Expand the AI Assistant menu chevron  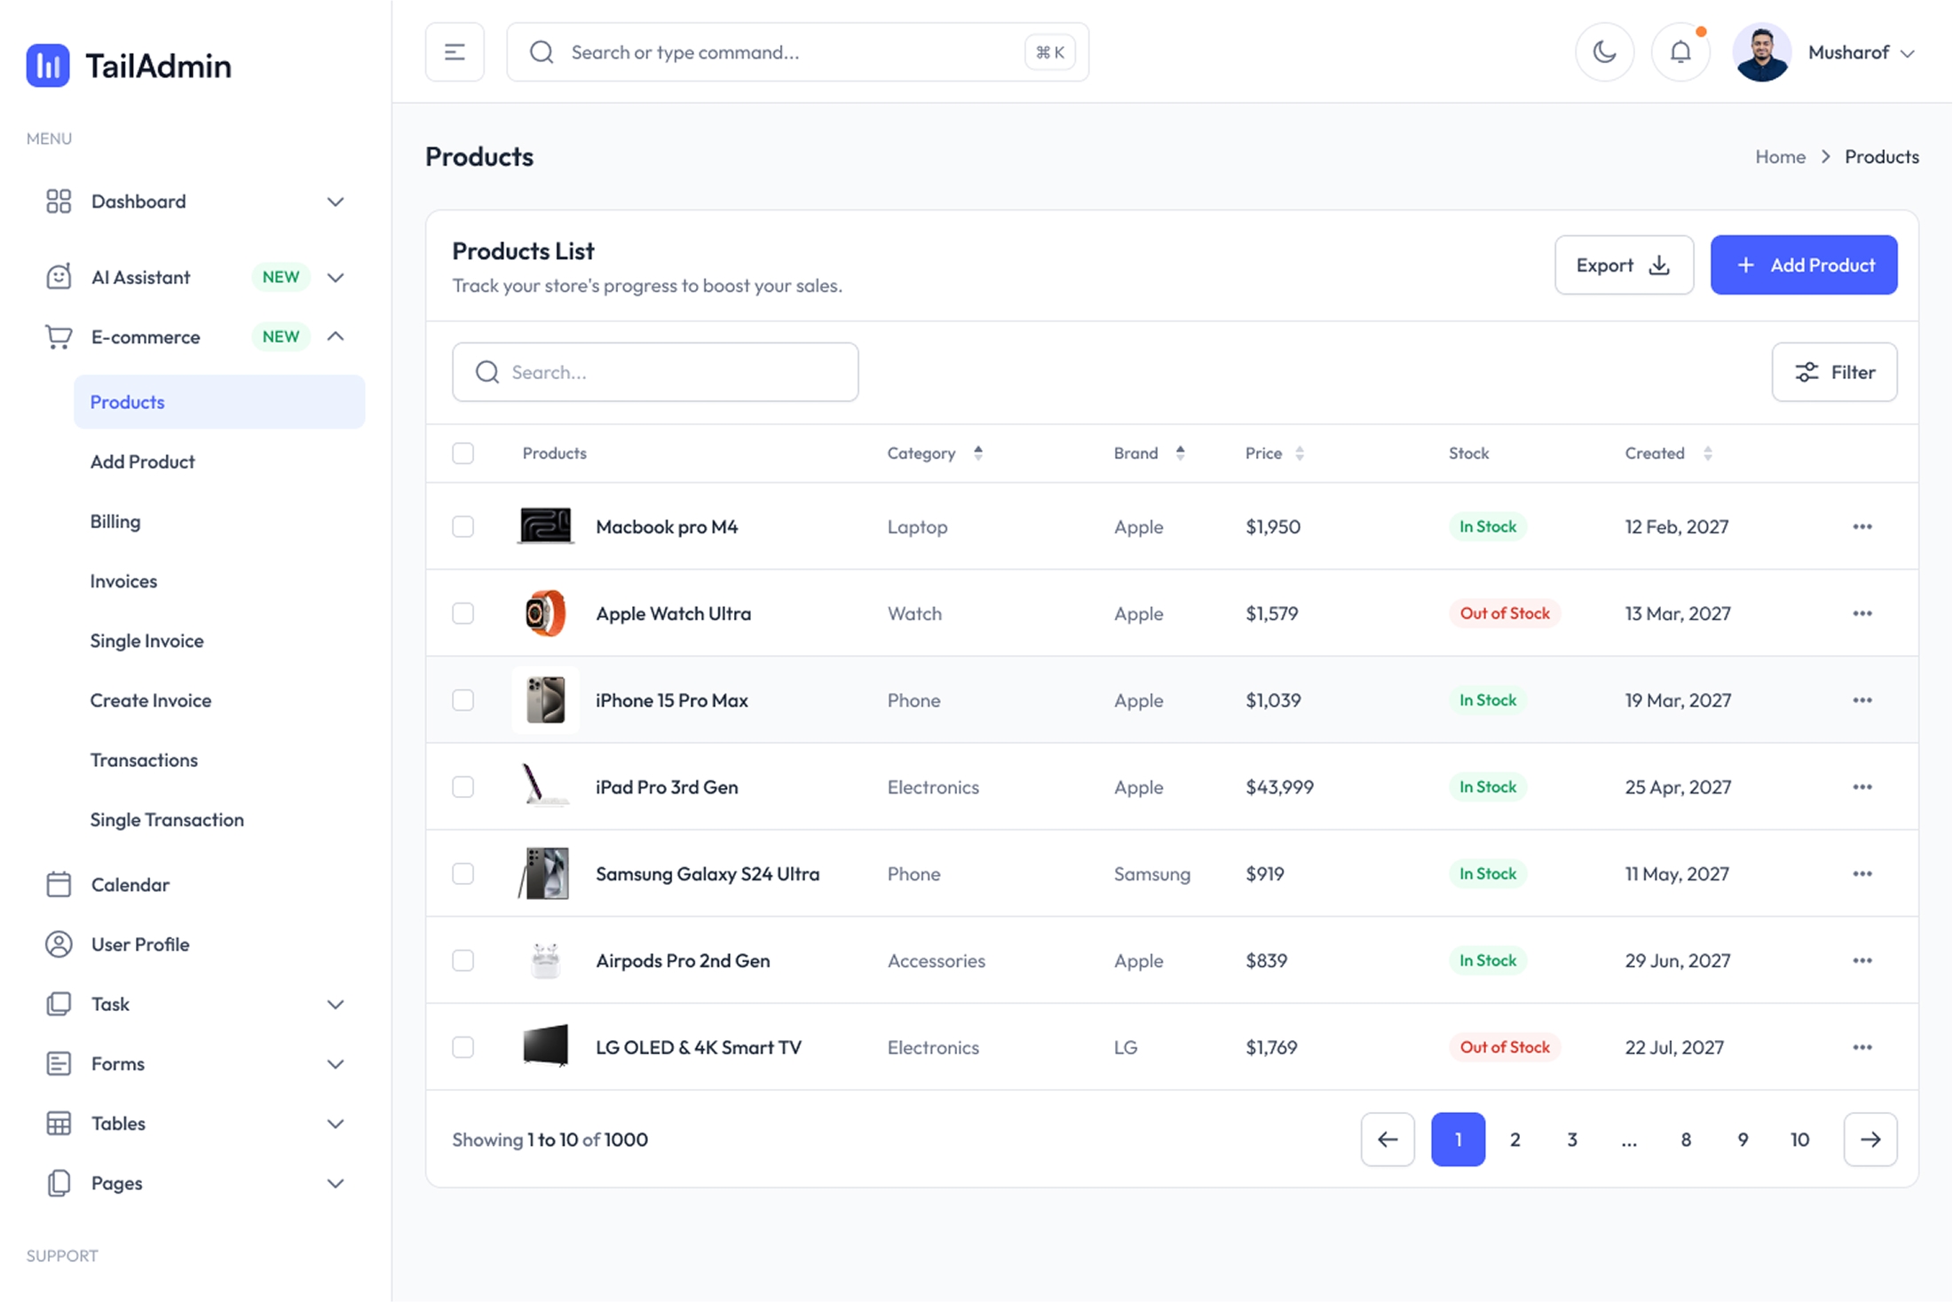click(x=336, y=277)
